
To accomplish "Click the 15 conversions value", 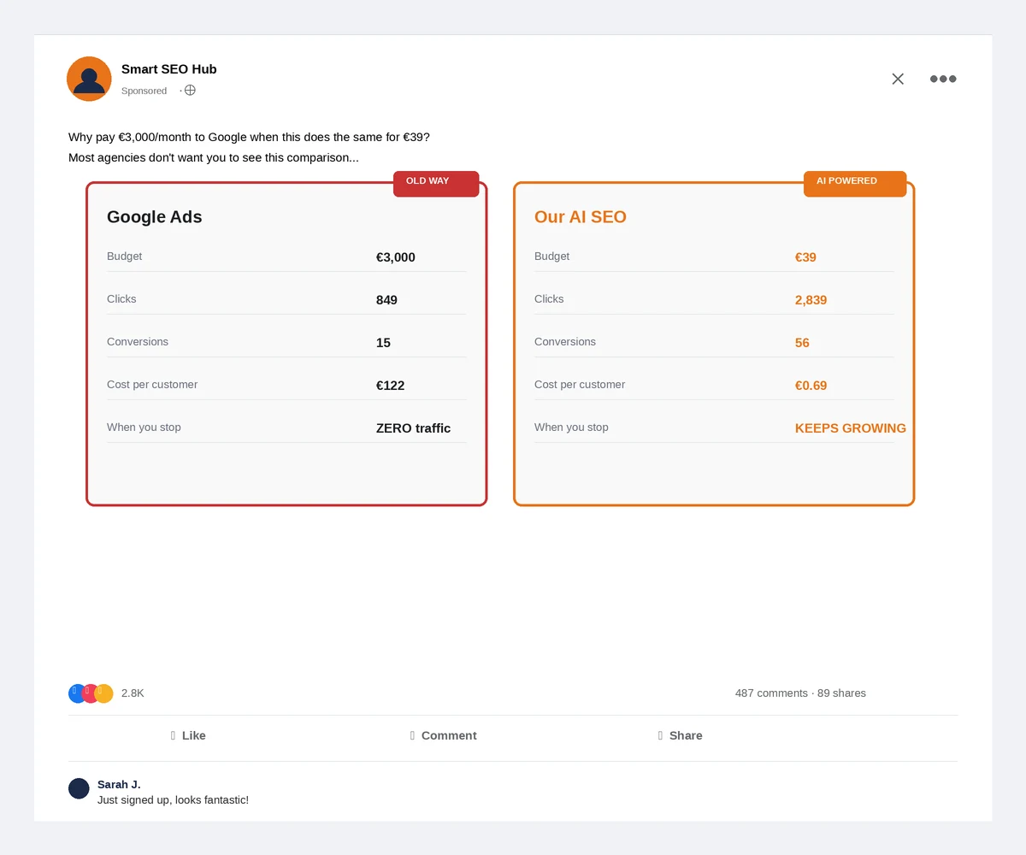I will click(x=383, y=343).
